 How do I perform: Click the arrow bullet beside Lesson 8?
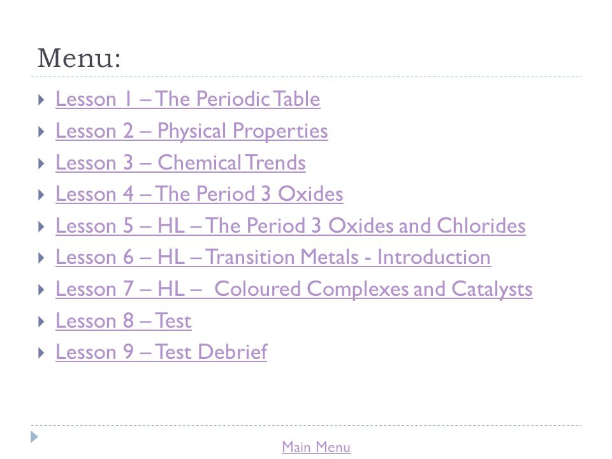41,322
